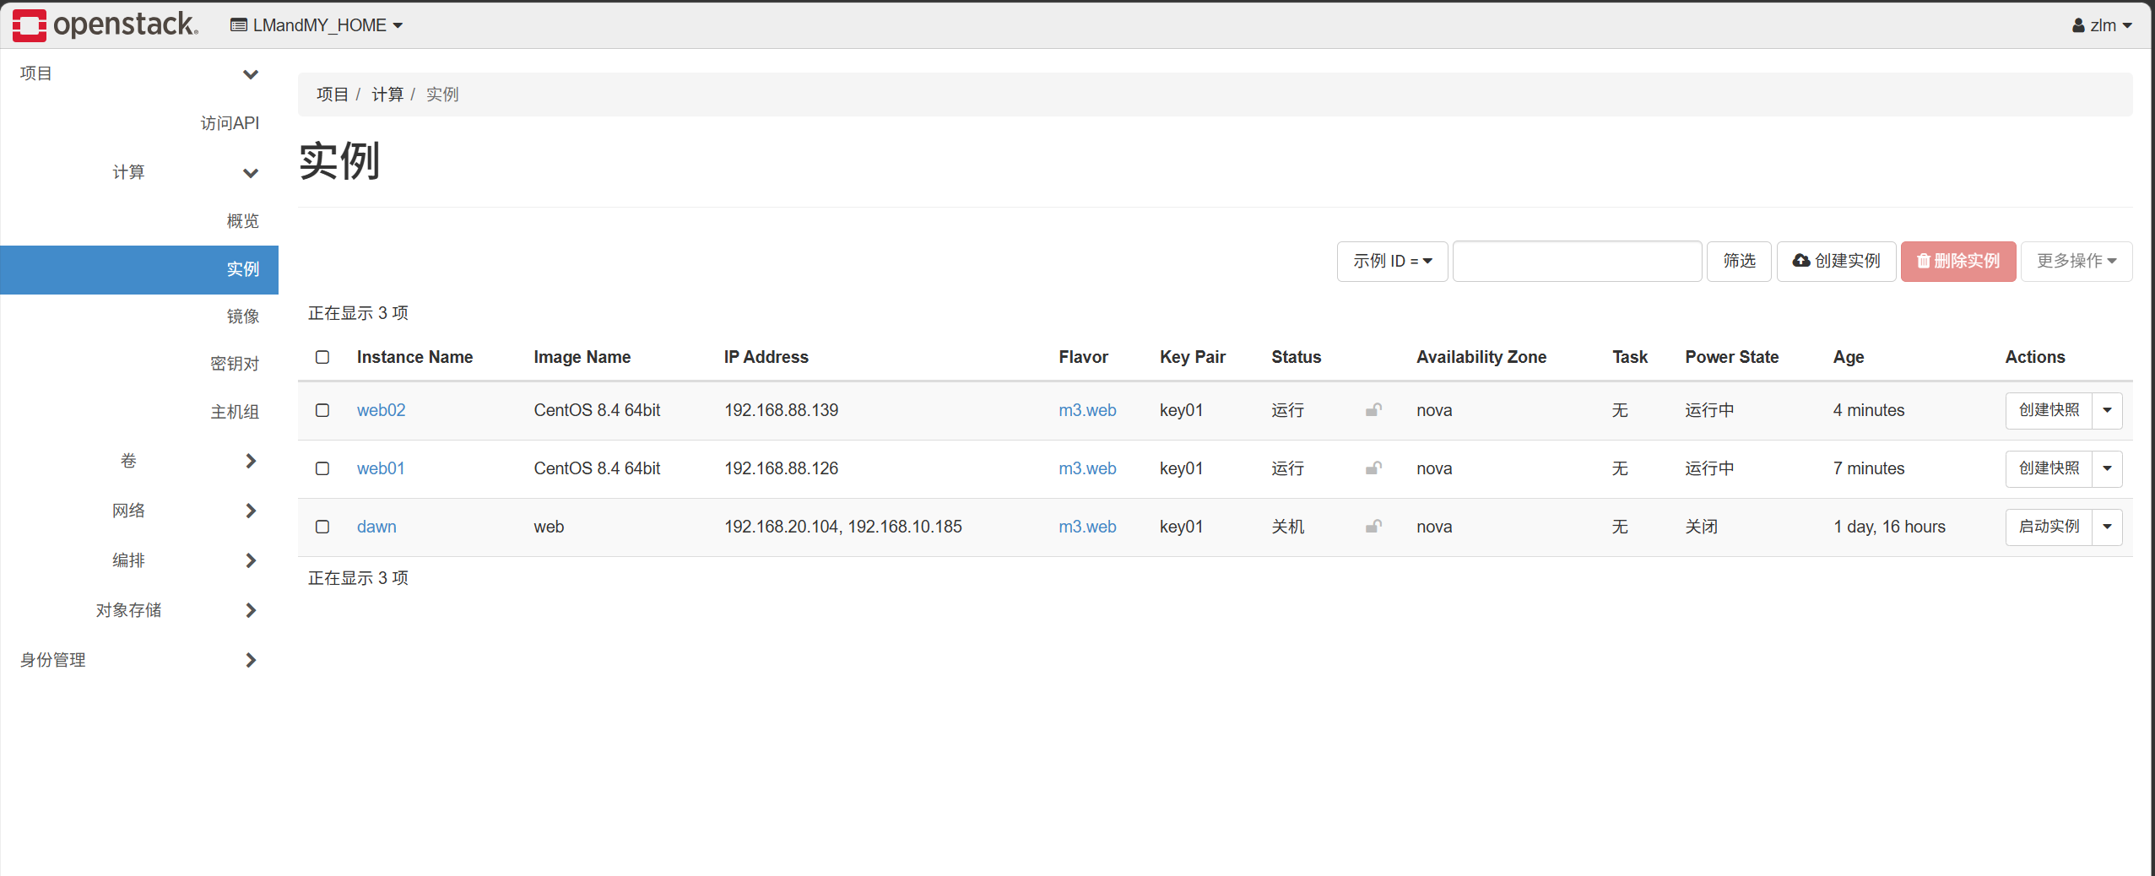Click the lock icon in web02 row
This screenshot has width=2155, height=876.
coord(1373,410)
